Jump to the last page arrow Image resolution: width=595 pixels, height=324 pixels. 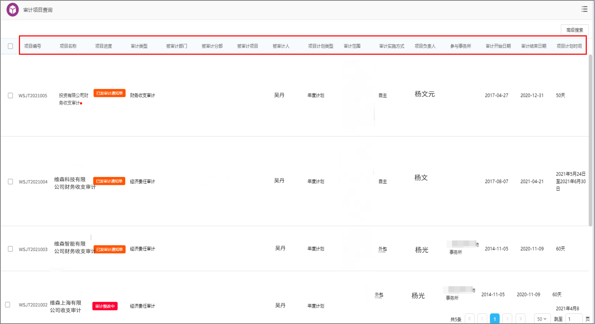point(520,319)
